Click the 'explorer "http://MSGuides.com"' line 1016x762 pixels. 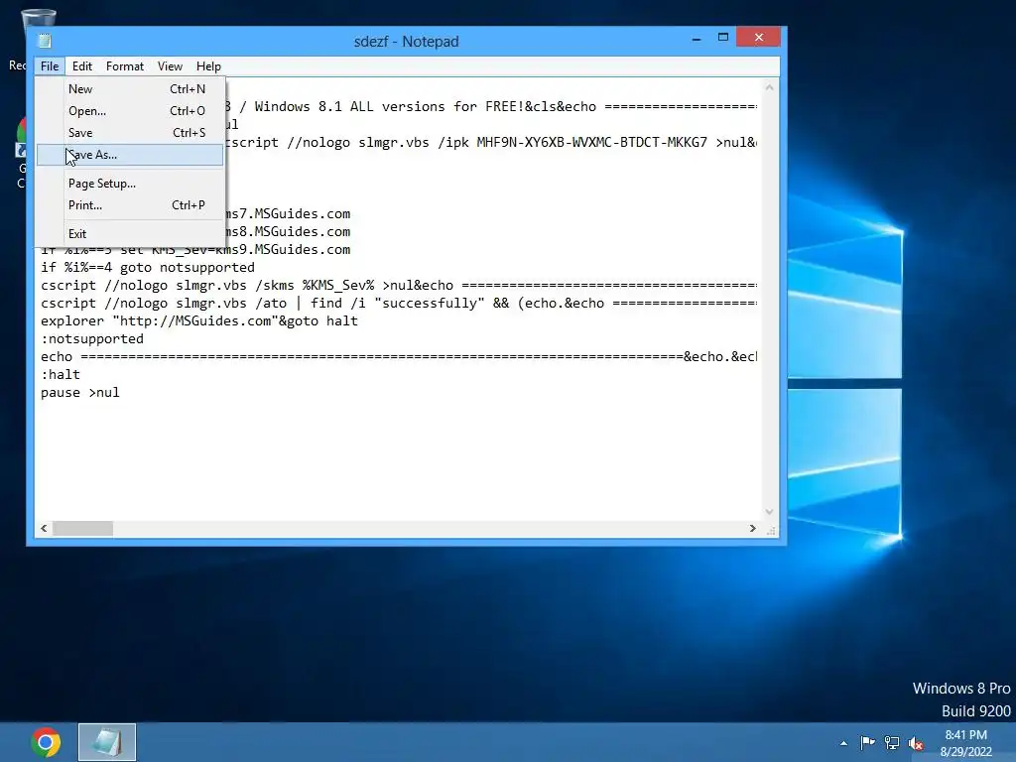[x=198, y=320]
